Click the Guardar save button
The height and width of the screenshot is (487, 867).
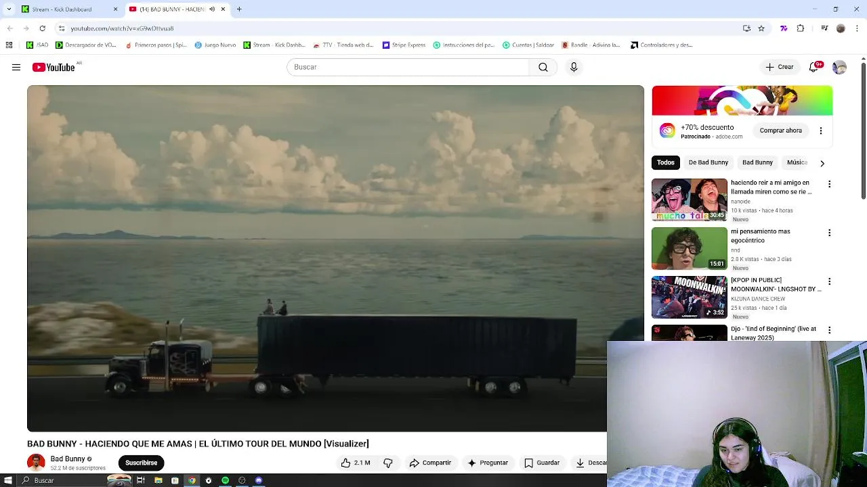point(542,463)
